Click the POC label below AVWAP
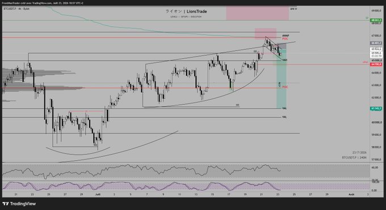Image resolution: width=386 pixels, height=210 pixels. coord(285,39)
